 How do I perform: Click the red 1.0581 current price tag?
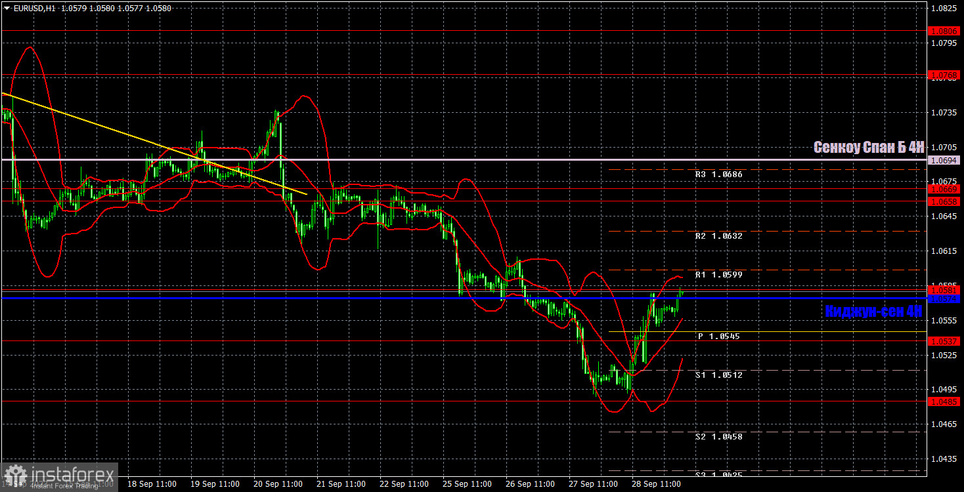pos(945,290)
